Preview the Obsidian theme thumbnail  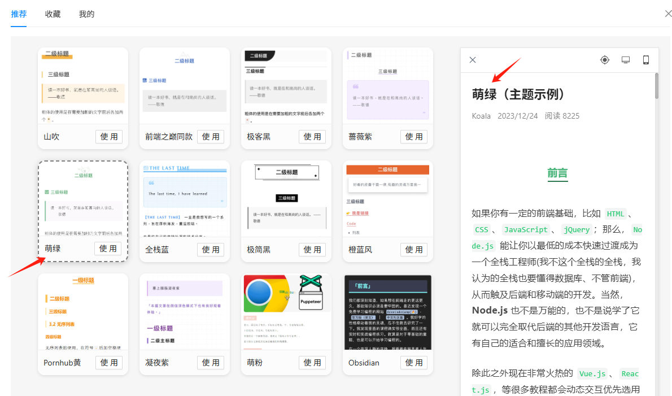click(x=388, y=312)
